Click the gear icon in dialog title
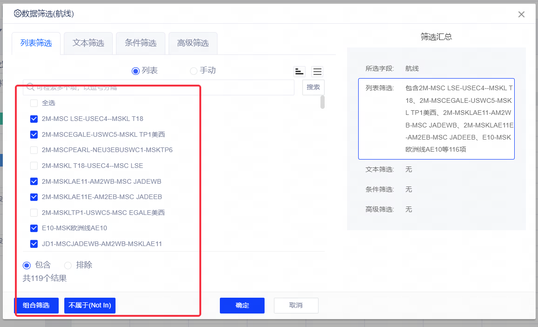 coord(18,13)
